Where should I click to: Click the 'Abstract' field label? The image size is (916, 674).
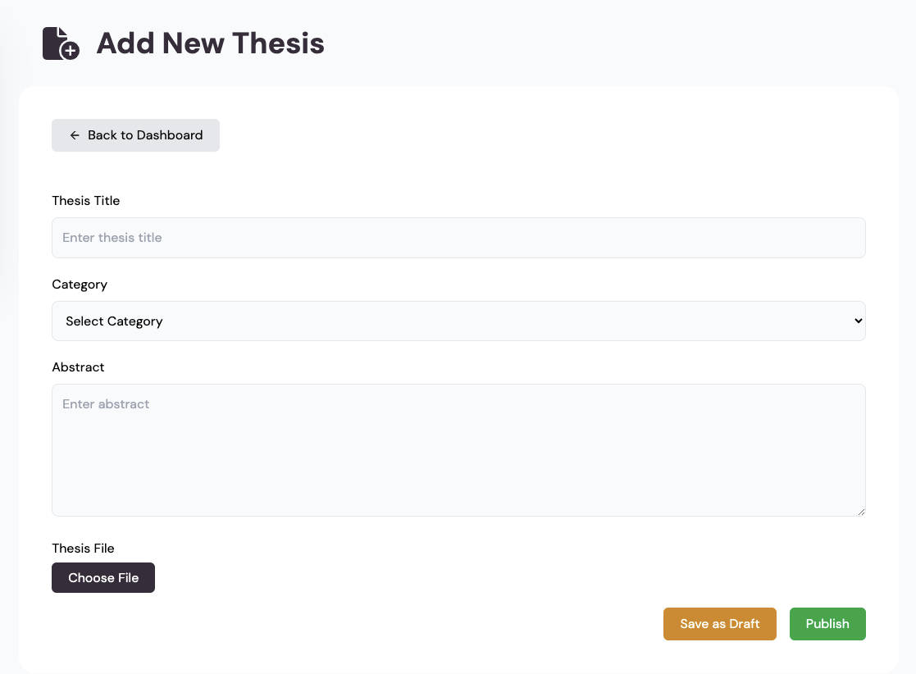79,367
